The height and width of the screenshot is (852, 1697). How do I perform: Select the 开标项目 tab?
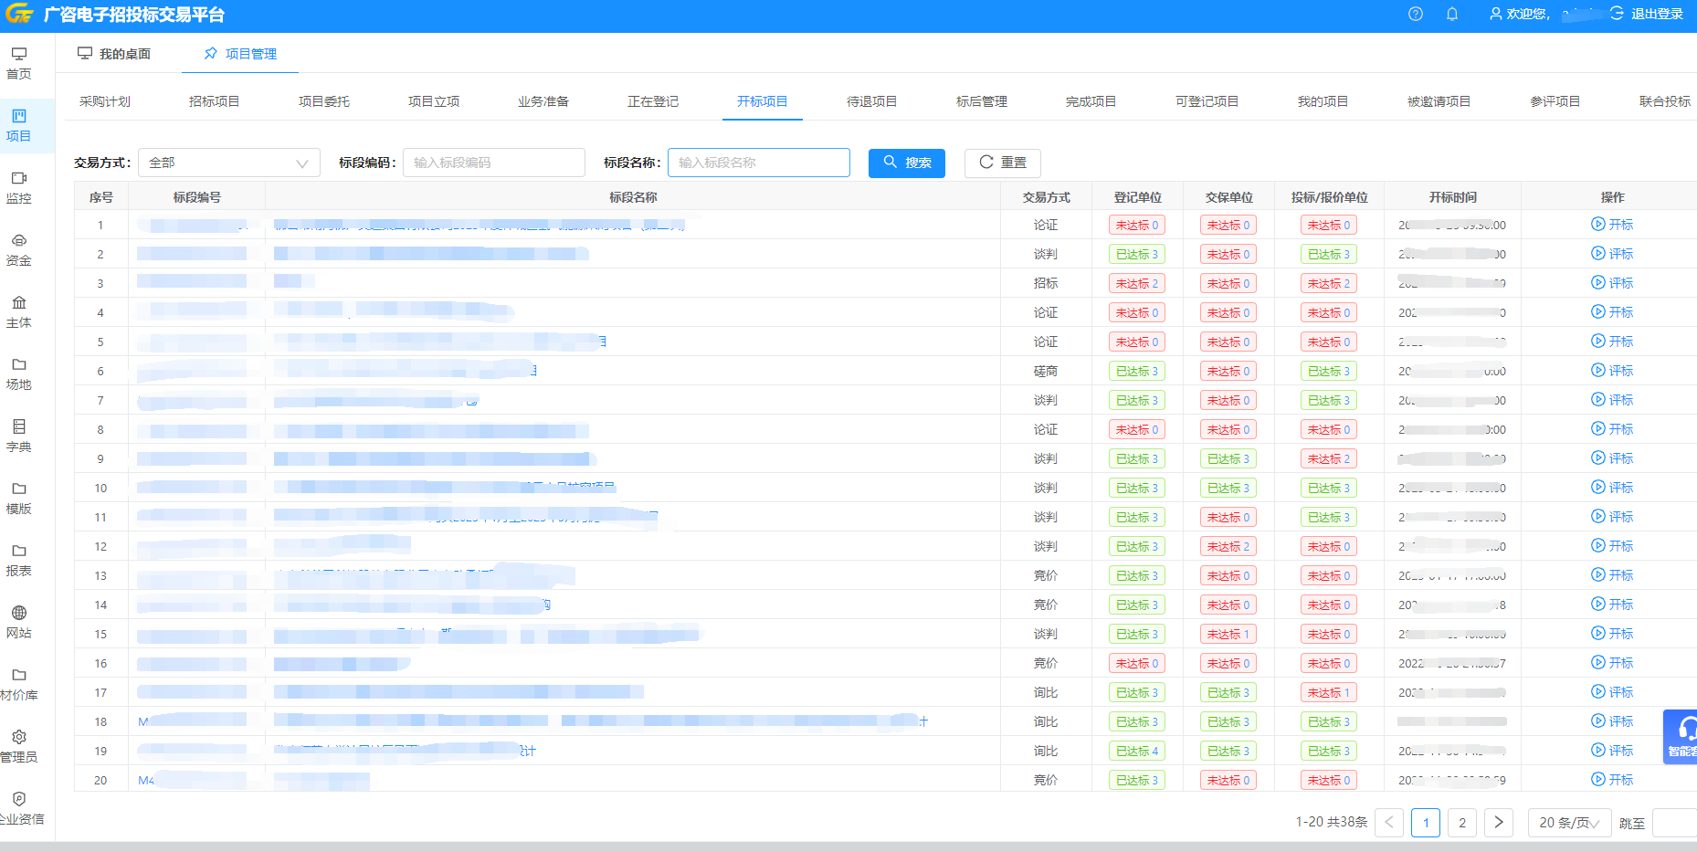tap(763, 101)
